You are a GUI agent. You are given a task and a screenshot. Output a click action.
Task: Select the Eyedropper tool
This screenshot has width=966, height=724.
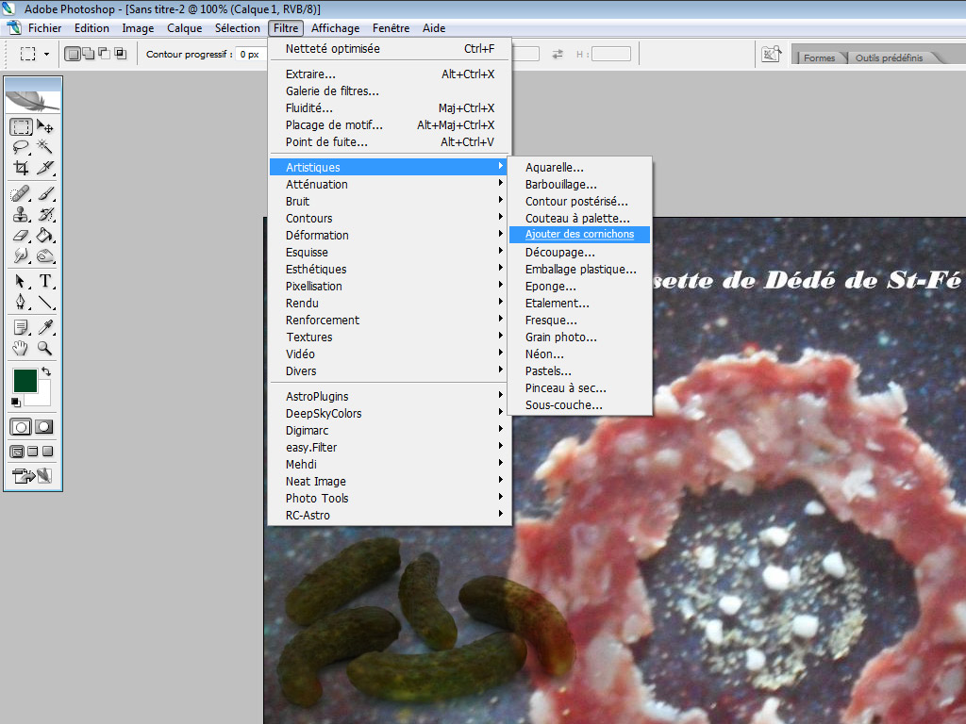pos(45,327)
